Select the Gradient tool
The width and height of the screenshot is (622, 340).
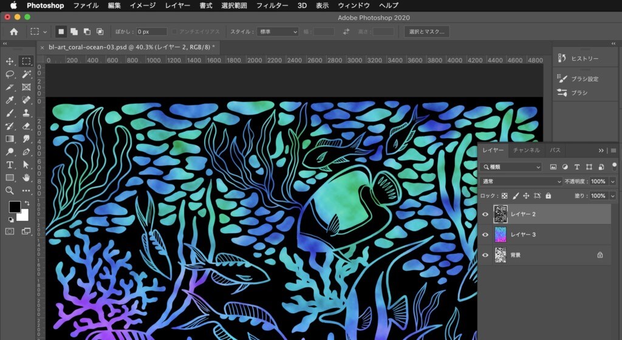[x=10, y=139]
